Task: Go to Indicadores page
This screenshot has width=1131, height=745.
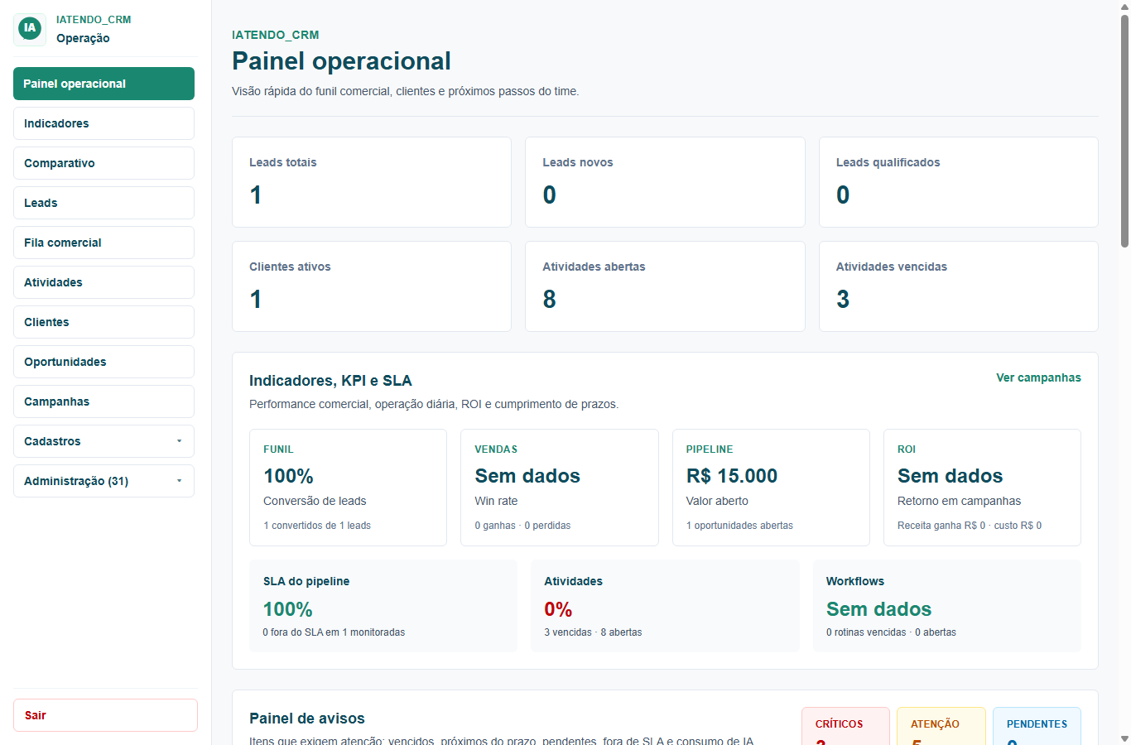Action: (103, 123)
